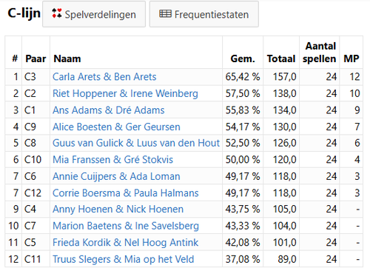The image size is (370, 268).
Task: Open Carla Arets & Ben Arets link
Action: [104, 77]
